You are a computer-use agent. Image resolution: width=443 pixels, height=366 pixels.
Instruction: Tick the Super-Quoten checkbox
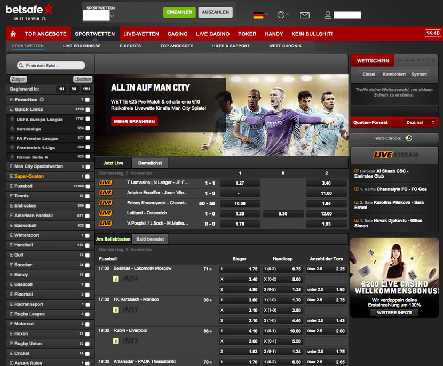(88, 177)
